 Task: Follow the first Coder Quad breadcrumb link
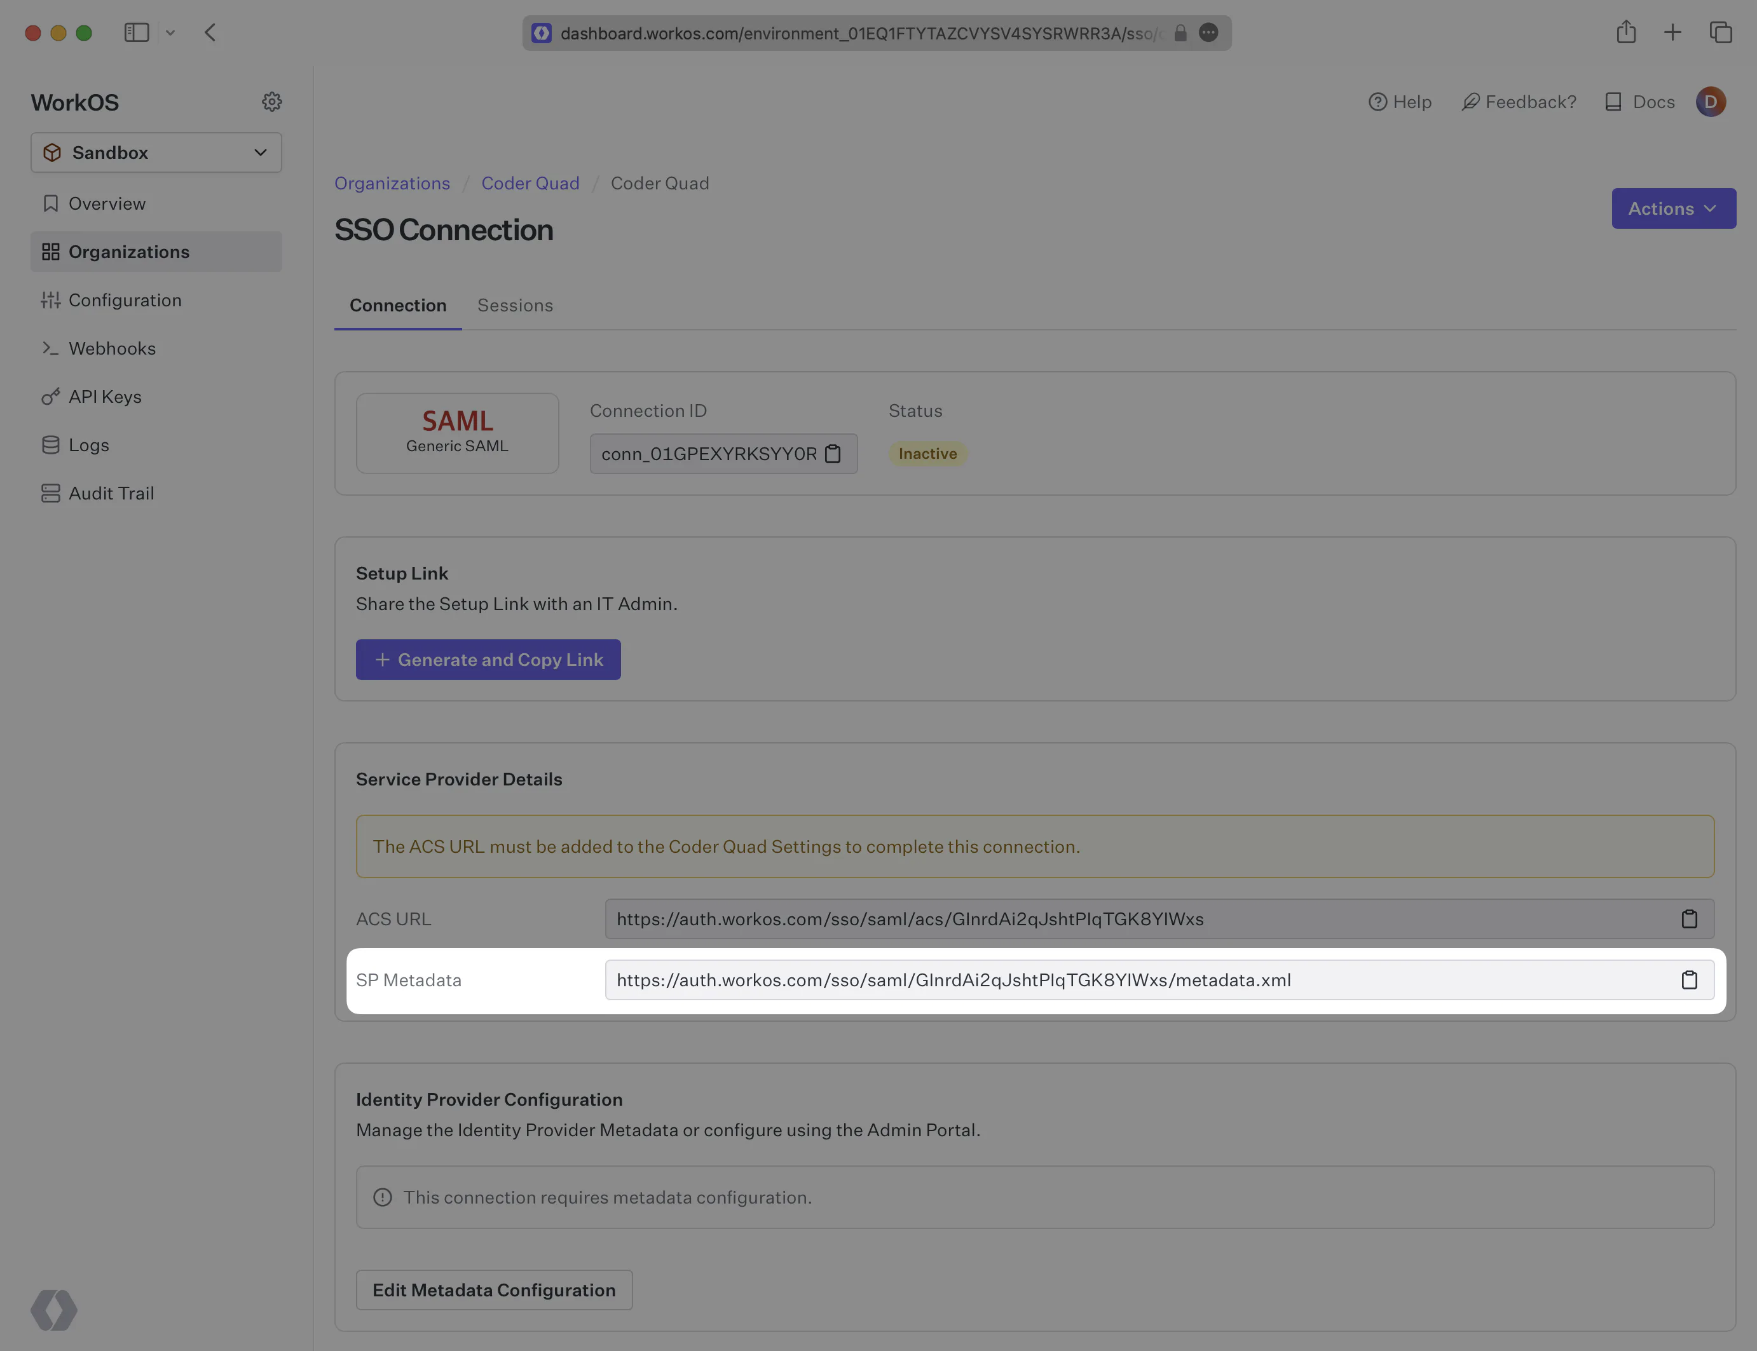(x=530, y=184)
